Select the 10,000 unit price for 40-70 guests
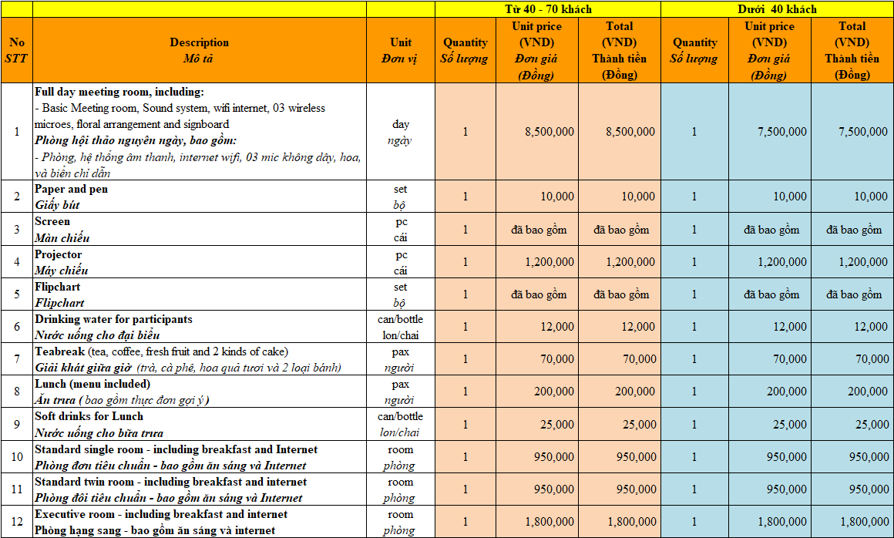Screen dimensions: 894x538 (537, 197)
